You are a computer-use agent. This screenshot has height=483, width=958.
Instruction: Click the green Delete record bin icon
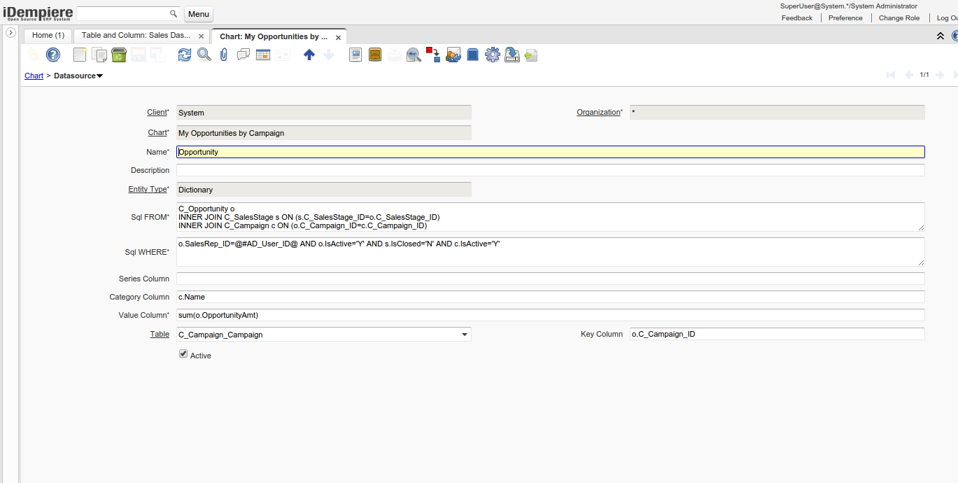point(119,55)
